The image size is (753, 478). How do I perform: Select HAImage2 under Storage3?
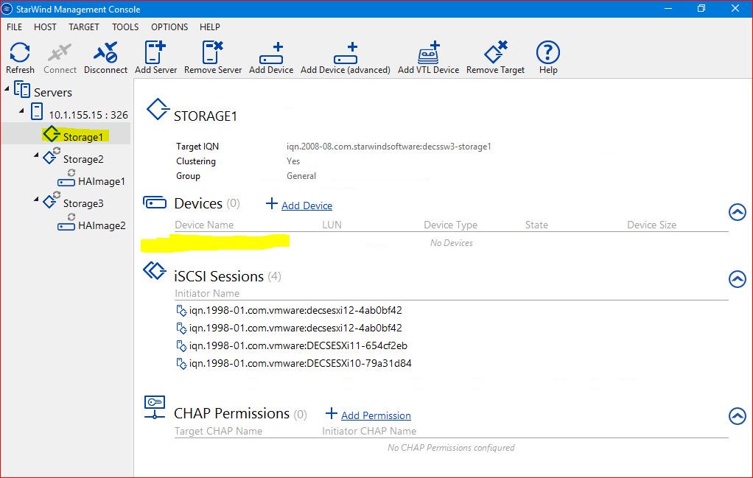(x=102, y=225)
